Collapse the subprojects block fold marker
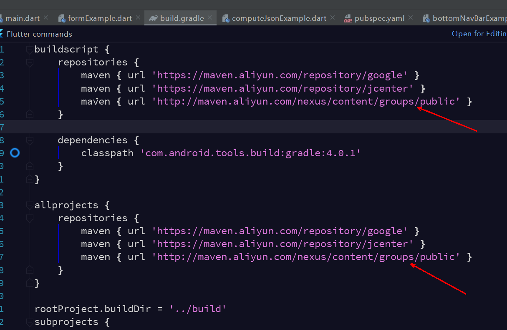Screen dimensions: 507x330 tap(29, 322)
